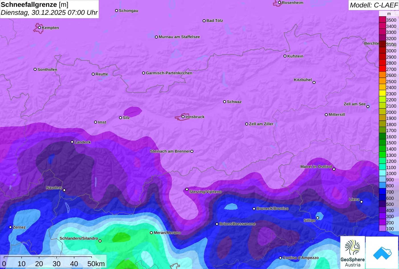Viewport: 399px width, 269px height.
Task: Click the Sterzing/Vipiteno marker dot
Action: tap(187, 189)
